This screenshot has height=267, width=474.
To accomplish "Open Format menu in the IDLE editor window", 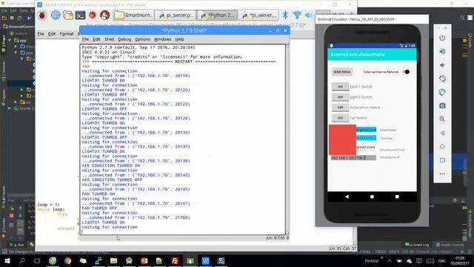I will tap(67, 34).
